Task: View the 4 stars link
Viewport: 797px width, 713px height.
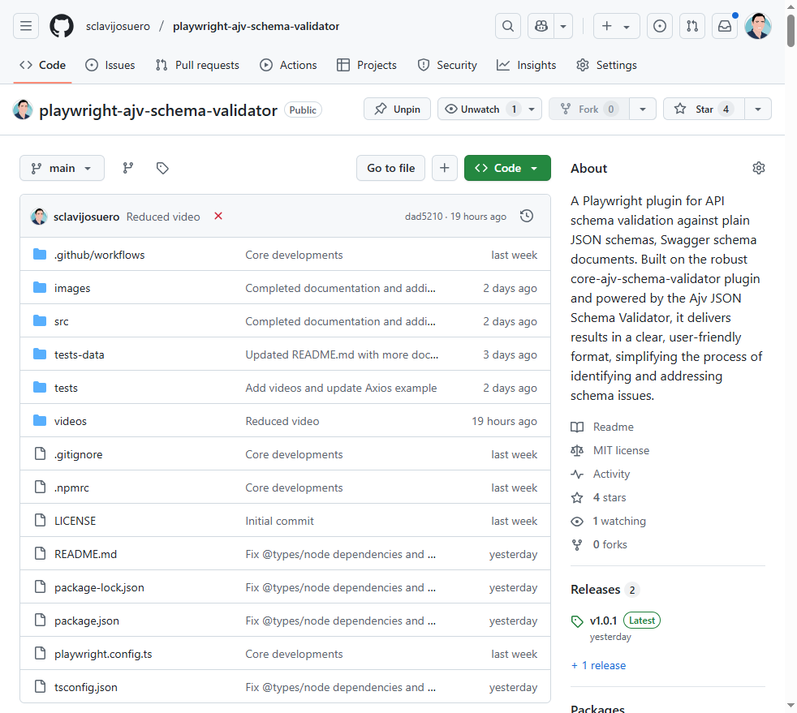Action: (610, 498)
